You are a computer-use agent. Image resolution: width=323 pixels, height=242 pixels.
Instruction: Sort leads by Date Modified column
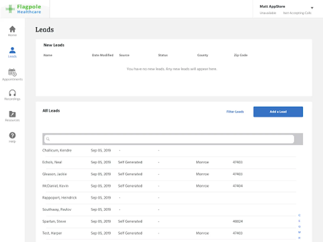[x=103, y=55]
